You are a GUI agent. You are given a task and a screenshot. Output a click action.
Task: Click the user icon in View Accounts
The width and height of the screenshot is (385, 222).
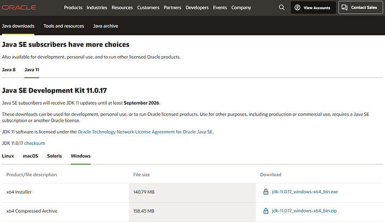(298, 8)
